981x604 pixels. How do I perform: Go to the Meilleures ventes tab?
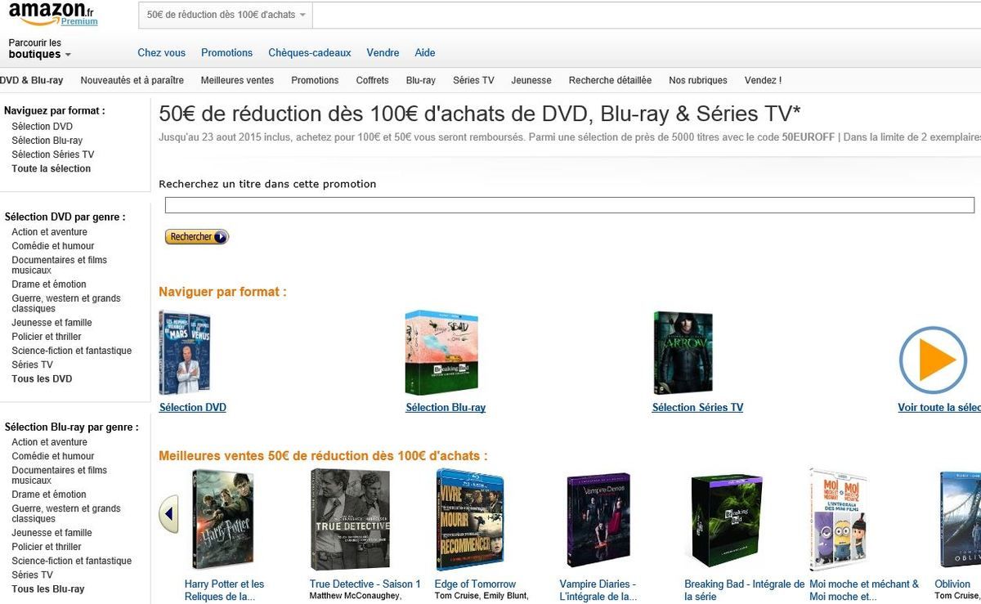coord(237,80)
